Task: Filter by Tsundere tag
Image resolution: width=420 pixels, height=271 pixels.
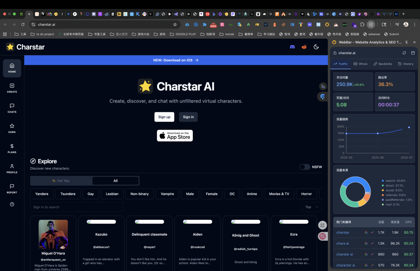Action: [68, 194]
